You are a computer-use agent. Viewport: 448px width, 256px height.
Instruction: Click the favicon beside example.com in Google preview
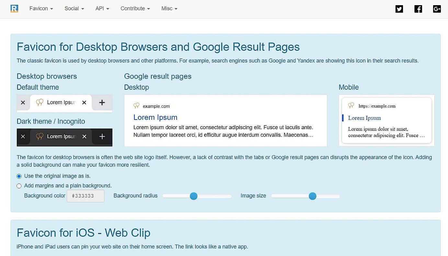136,106
